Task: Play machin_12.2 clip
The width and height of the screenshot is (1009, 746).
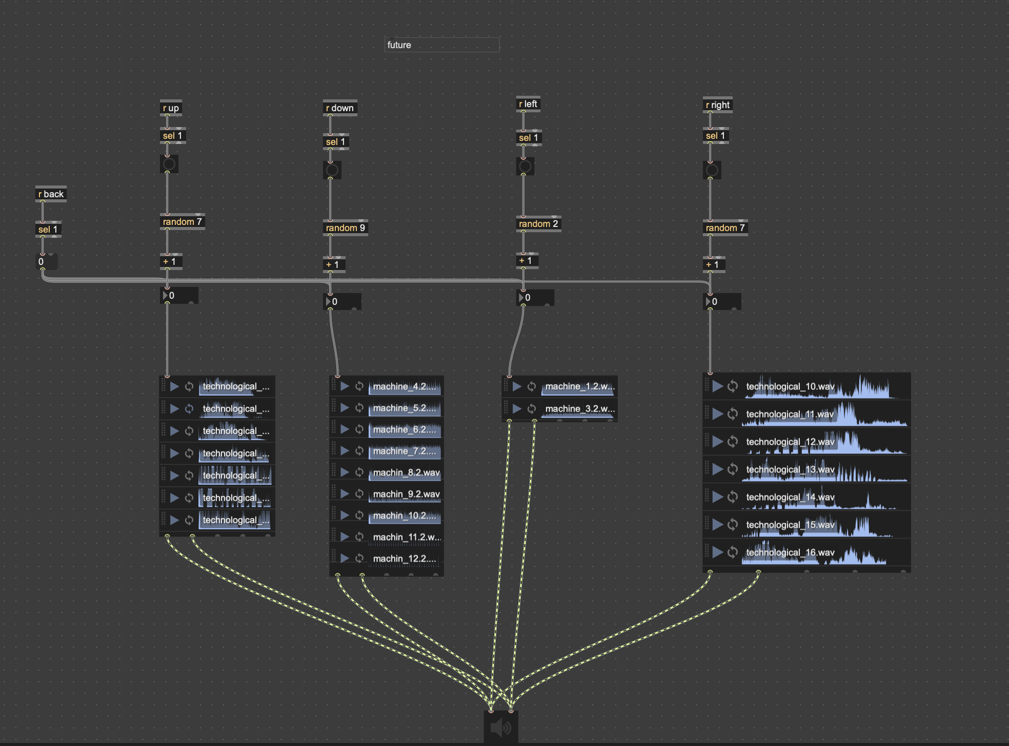Action: coord(345,558)
